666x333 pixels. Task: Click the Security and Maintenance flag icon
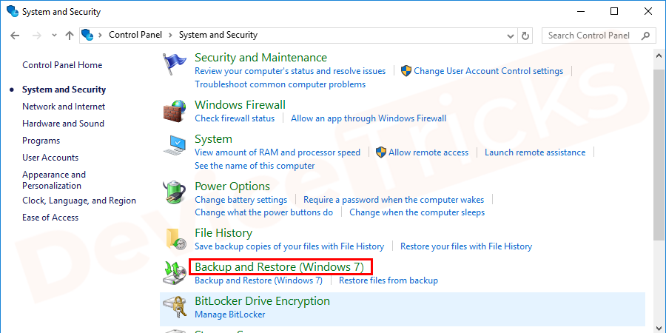175,65
